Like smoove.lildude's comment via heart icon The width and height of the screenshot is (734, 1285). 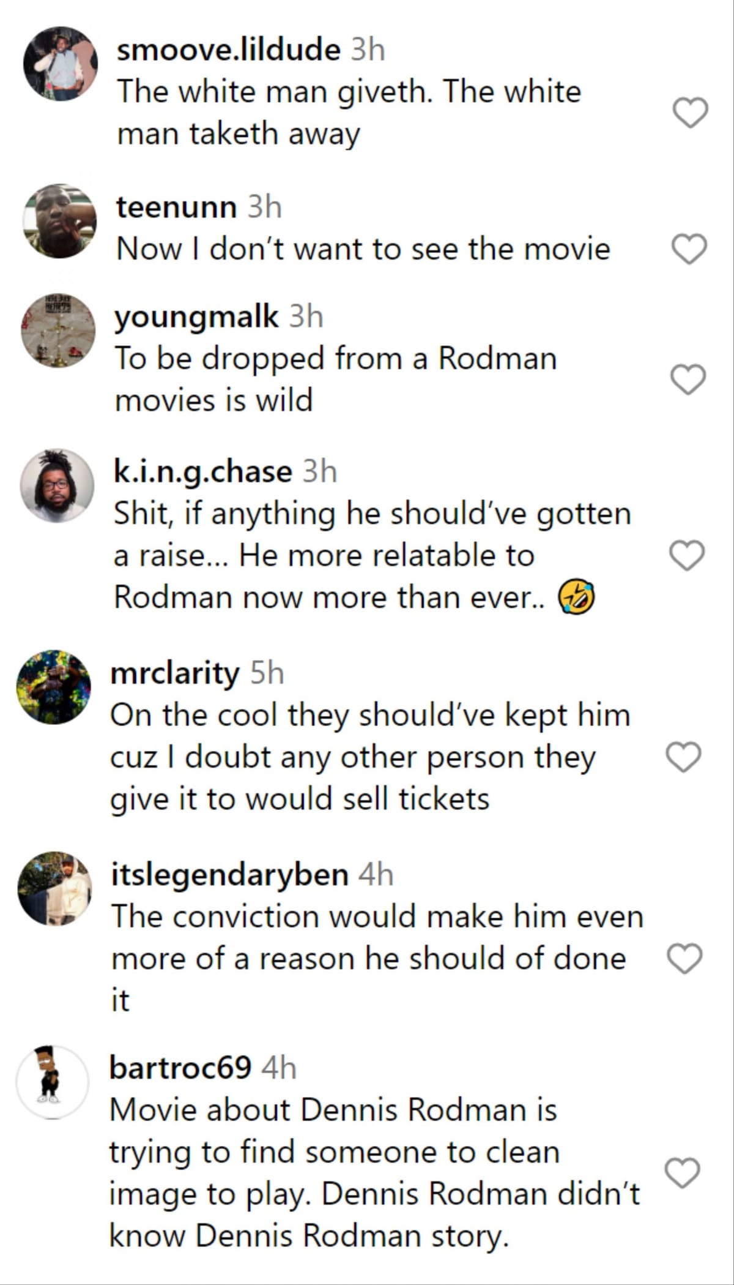point(689,112)
